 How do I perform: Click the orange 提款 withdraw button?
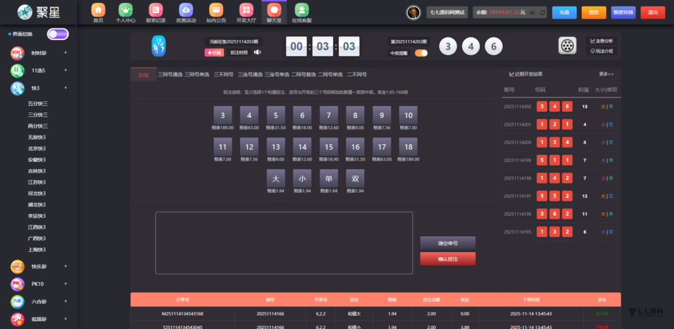point(594,13)
